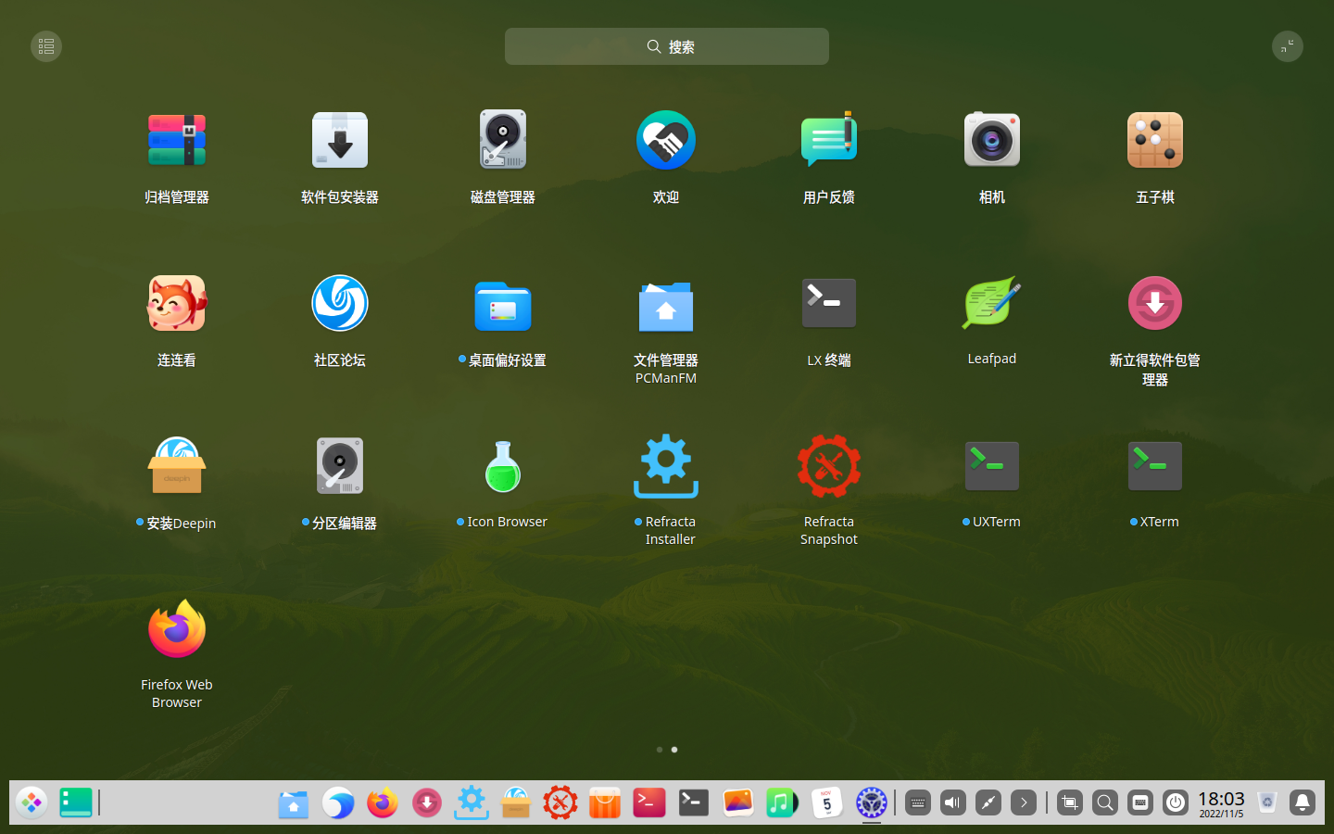Open file manager from dock
Viewport: 1334px width, 834px height.
[294, 802]
